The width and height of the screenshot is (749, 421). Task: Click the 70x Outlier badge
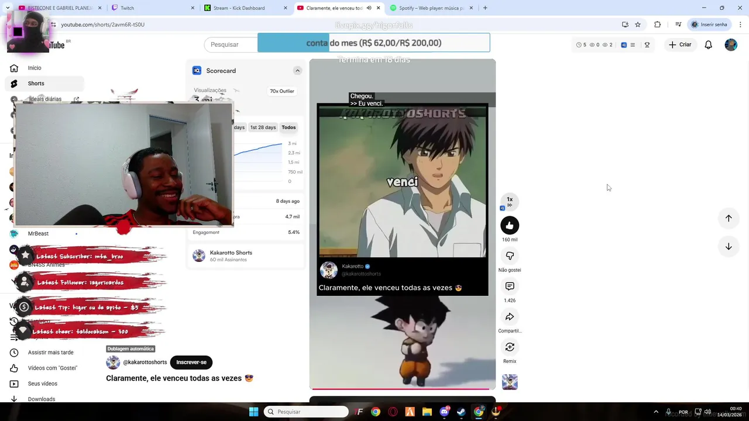tap(282, 91)
